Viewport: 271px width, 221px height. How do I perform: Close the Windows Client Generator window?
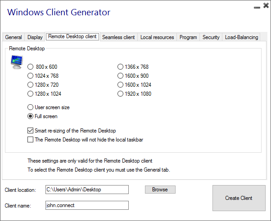(x=264, y=6)
